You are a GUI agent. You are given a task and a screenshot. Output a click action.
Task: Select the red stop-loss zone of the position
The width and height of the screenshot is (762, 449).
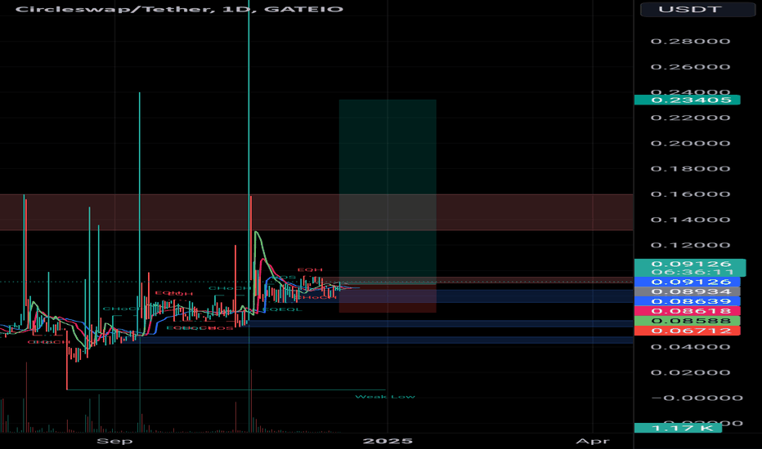point(388,299)
